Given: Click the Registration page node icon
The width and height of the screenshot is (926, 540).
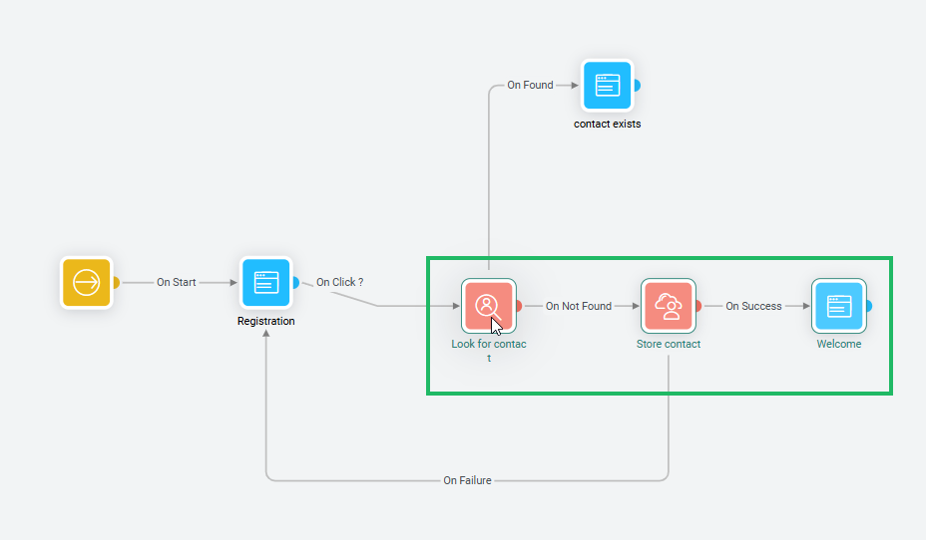Looking at the screenshot, I should [265, 283].
